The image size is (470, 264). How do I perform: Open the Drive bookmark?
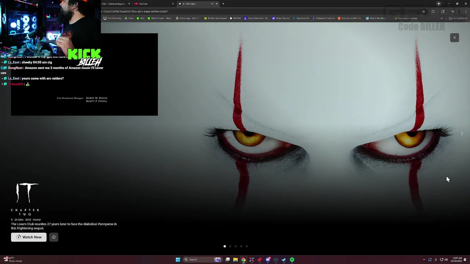[x=129, y=18]
